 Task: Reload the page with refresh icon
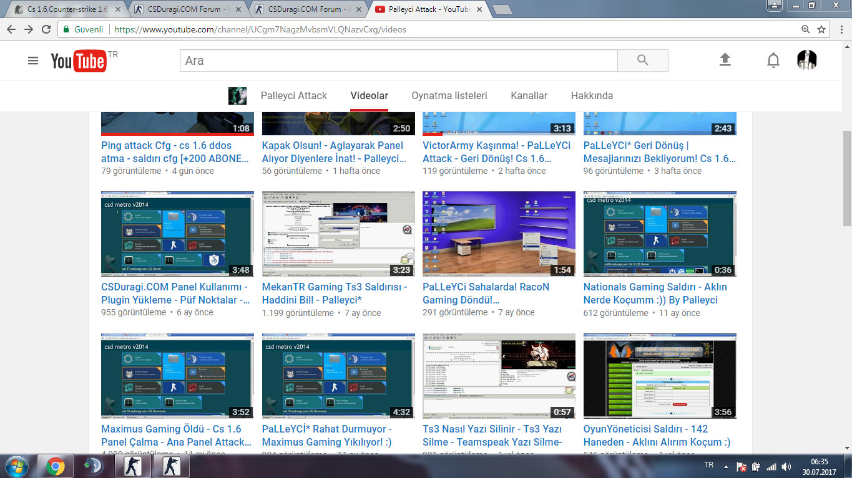[x=46, y=29]
